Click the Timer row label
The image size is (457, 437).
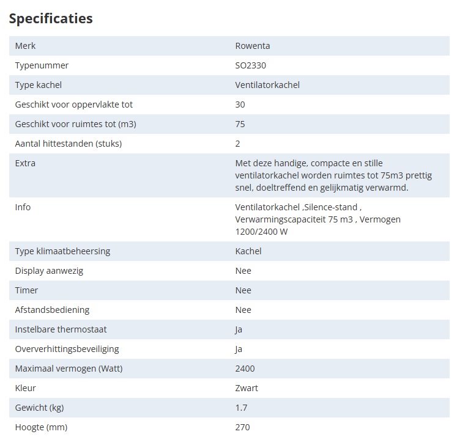[x=26, y=290]
